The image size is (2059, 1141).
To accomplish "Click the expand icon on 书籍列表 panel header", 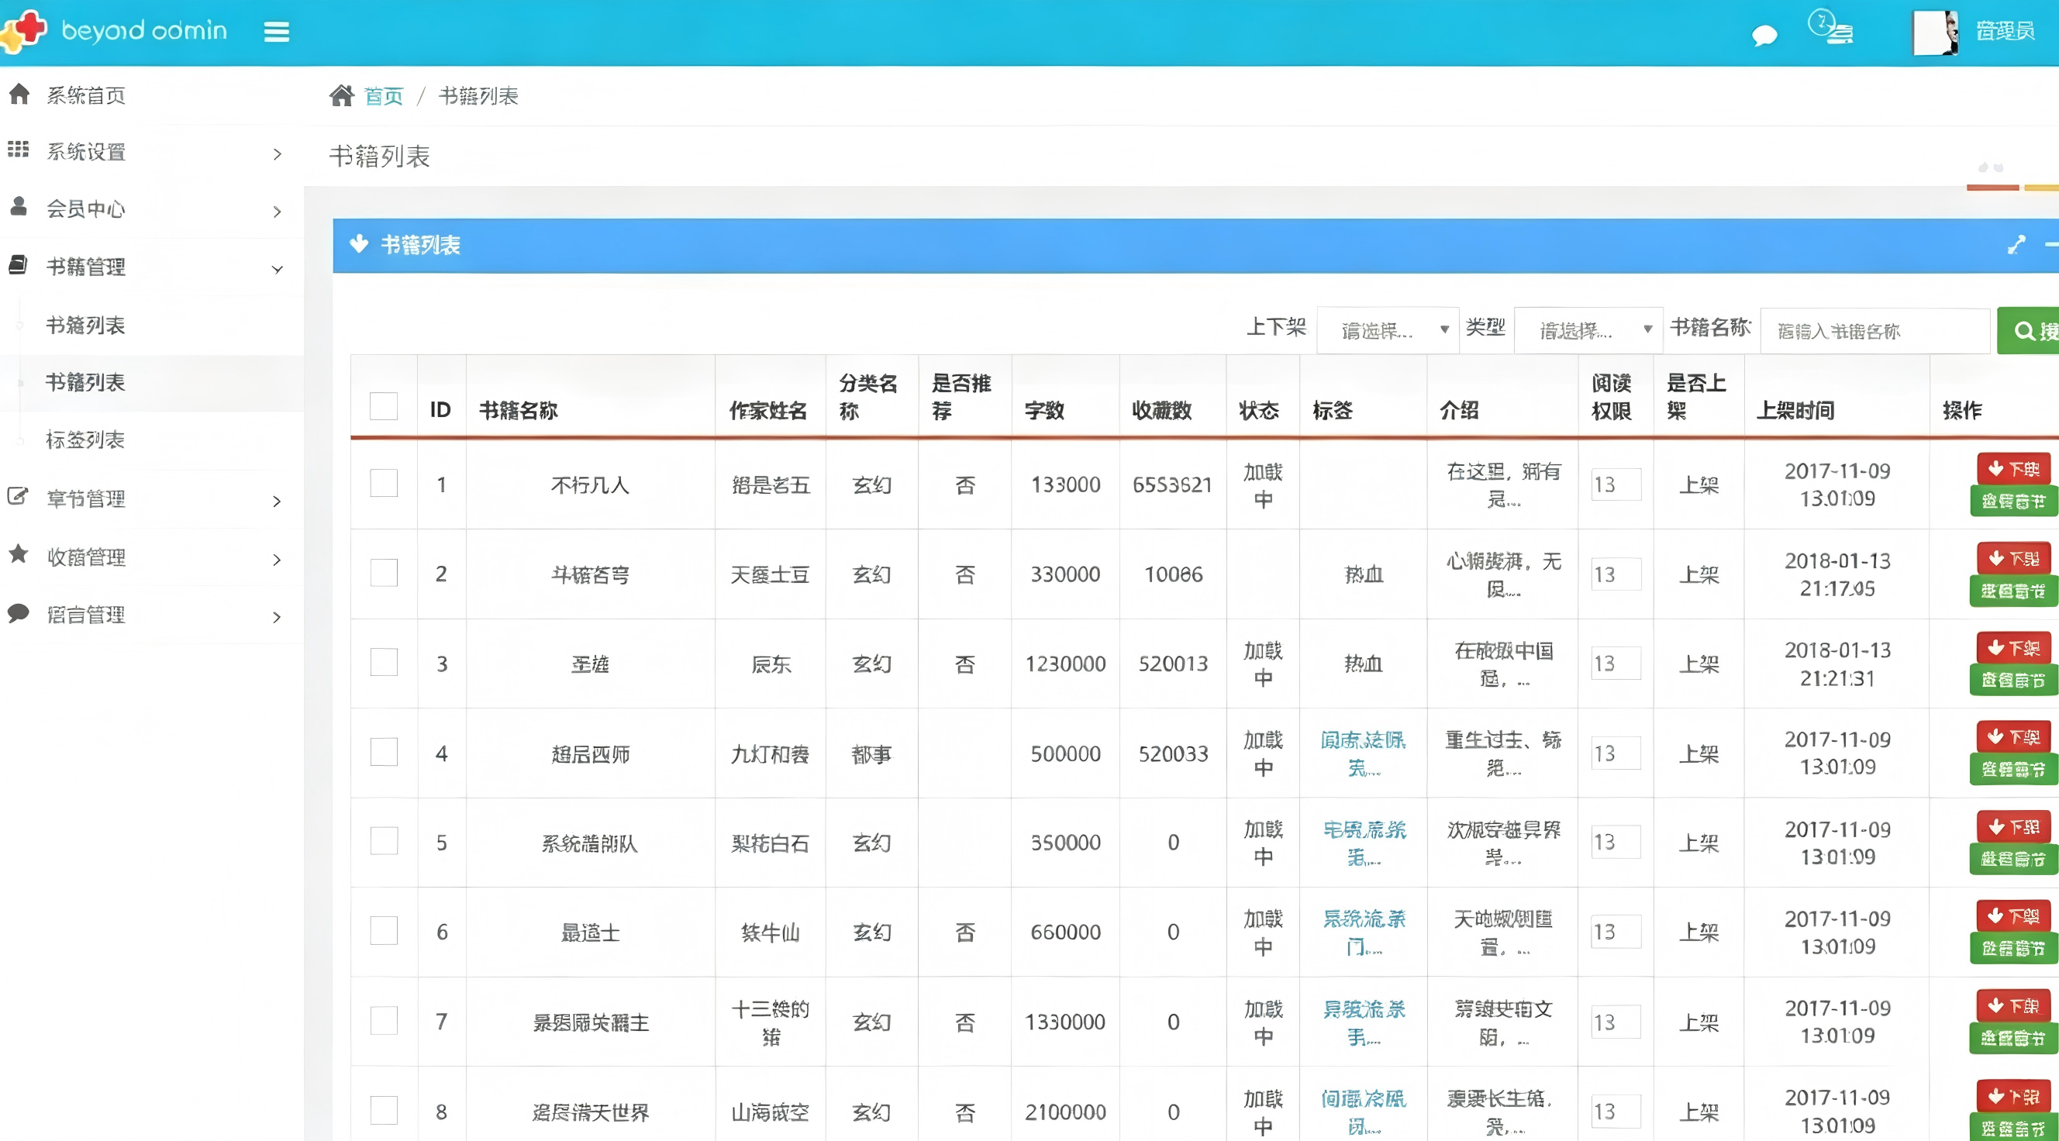I will tap(2016, 244).
